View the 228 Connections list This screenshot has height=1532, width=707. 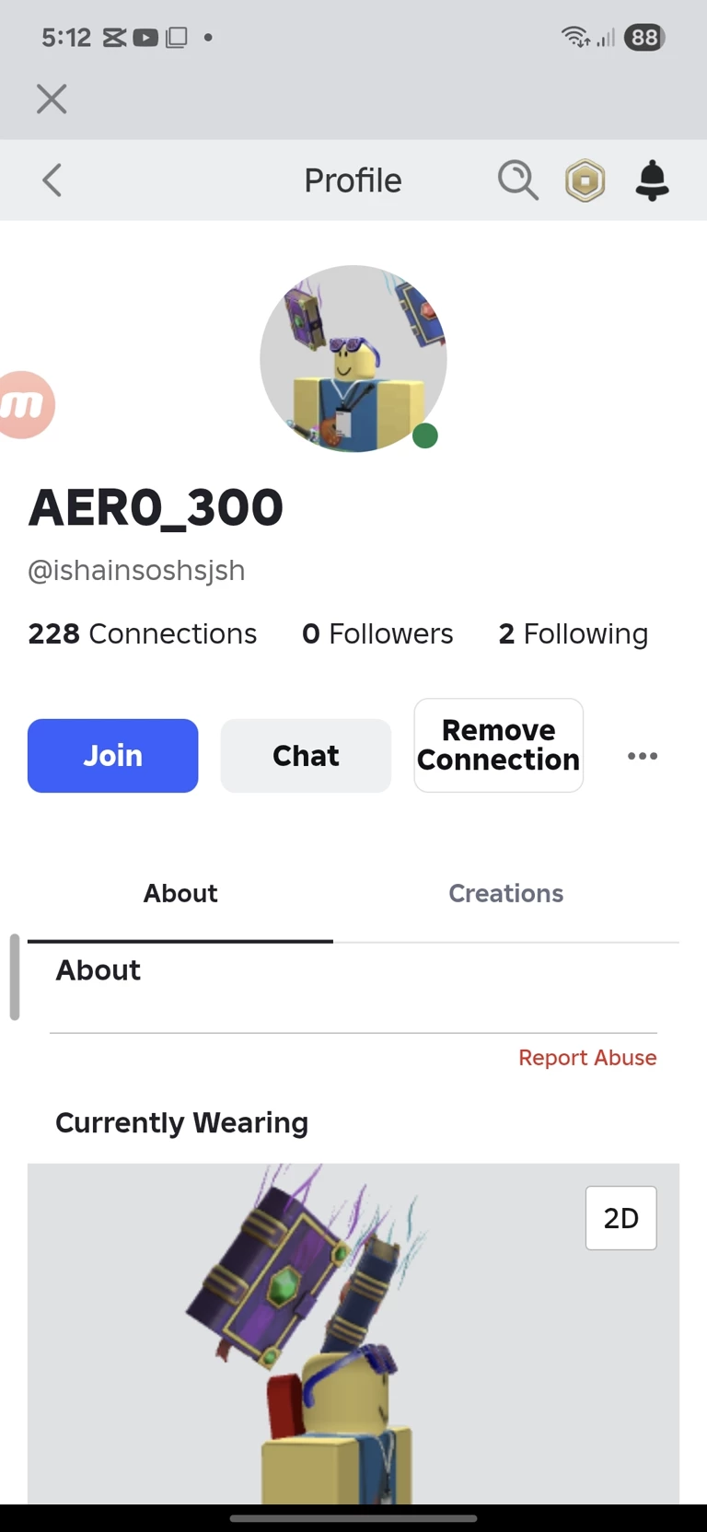[143, 633]
